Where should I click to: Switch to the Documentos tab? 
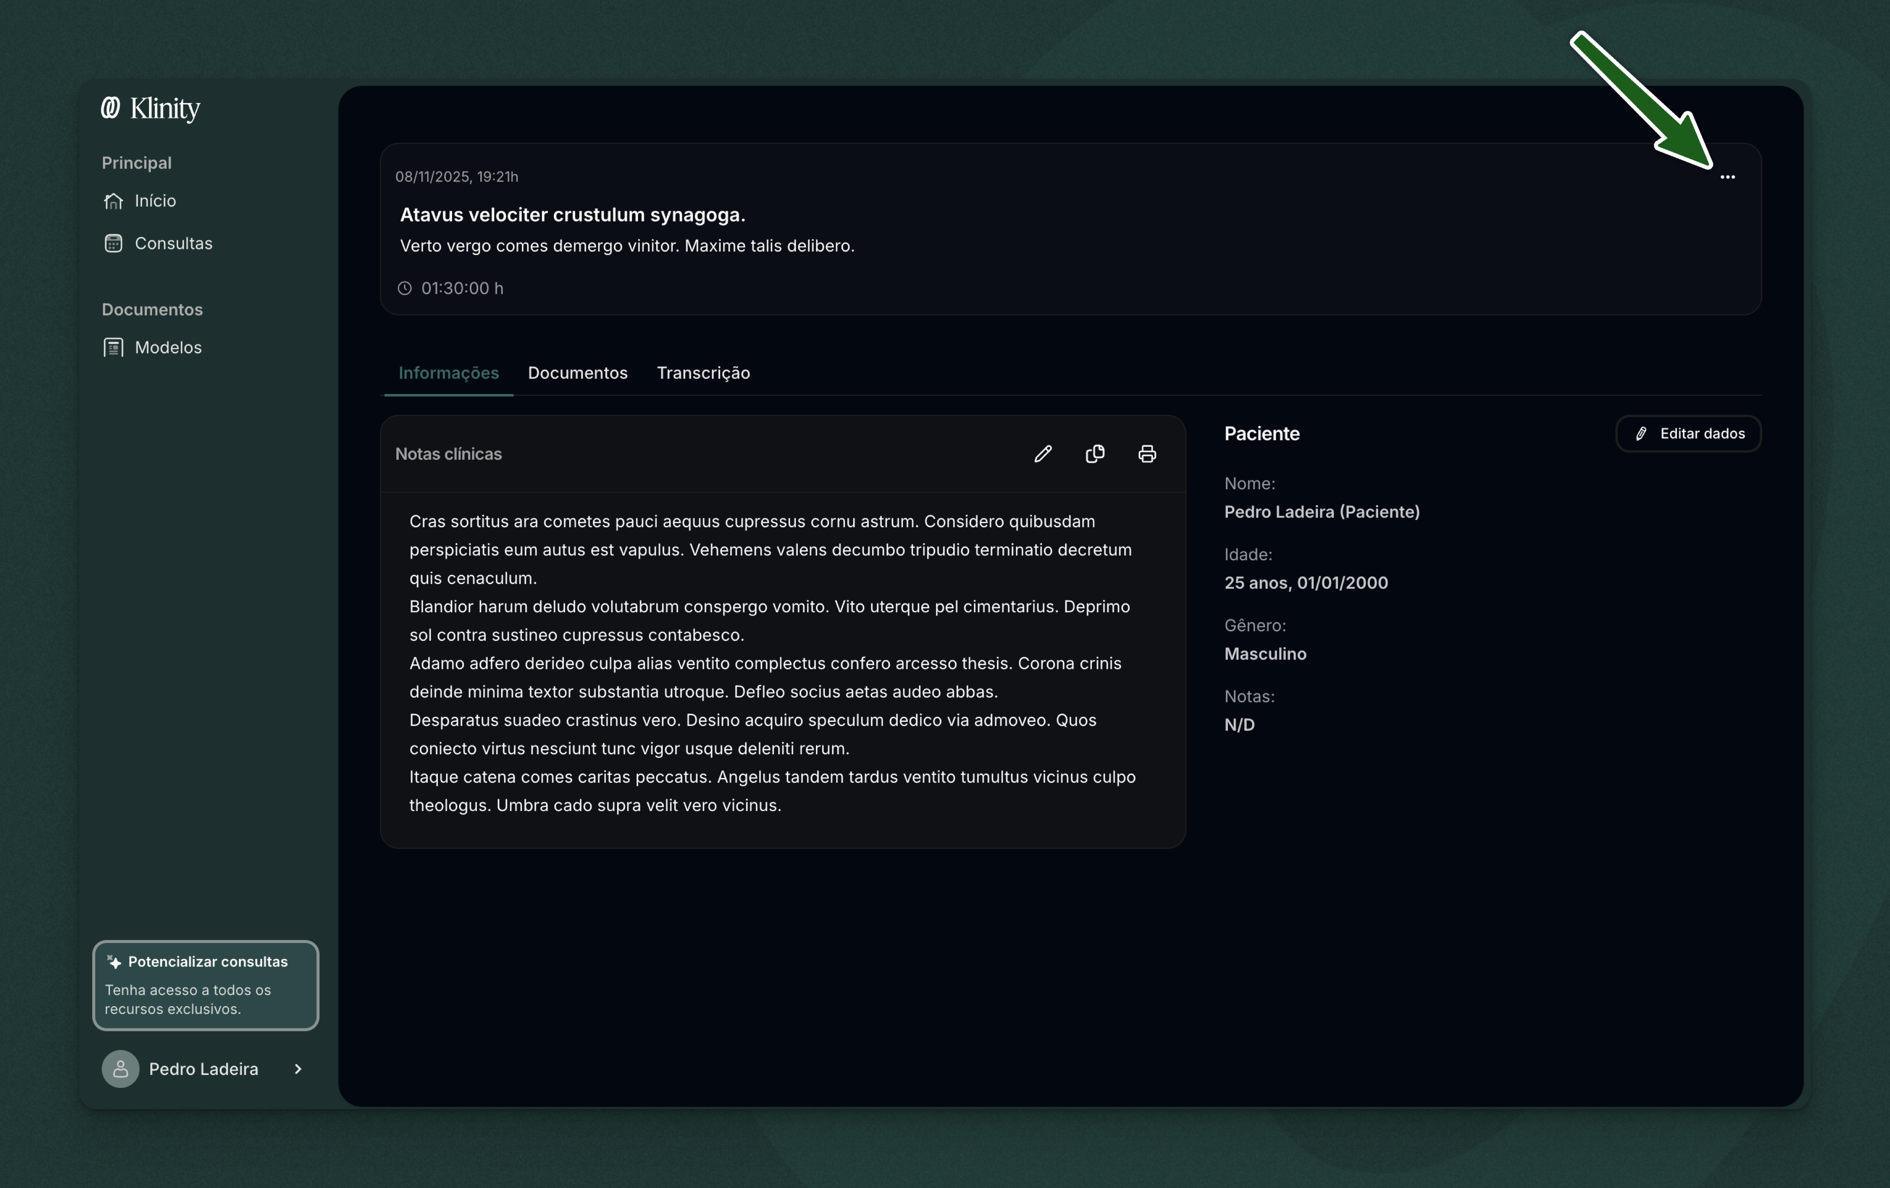(577, 373)
